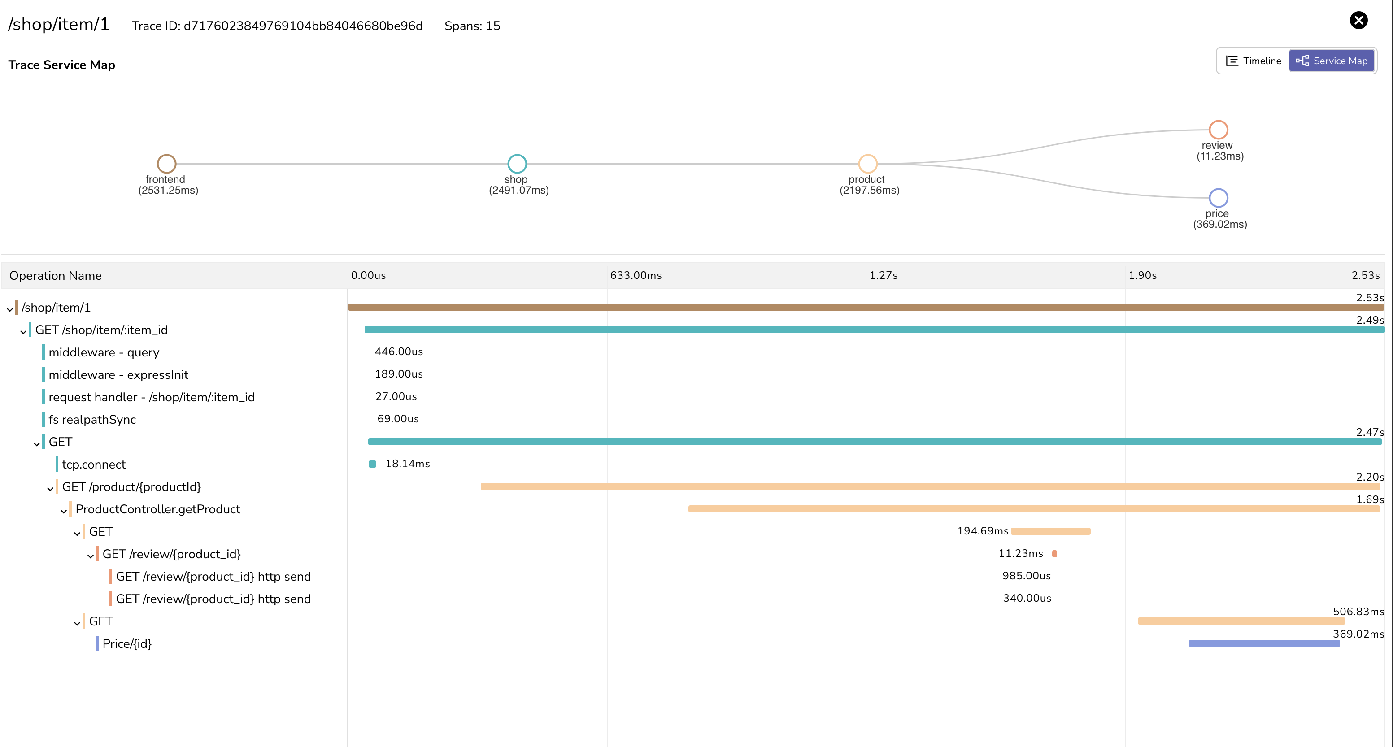Screen dimensions: 1393x747
Task: Toggle the nested GET span under ProductController
Action: pyautogui.click(x=78, y=532)
